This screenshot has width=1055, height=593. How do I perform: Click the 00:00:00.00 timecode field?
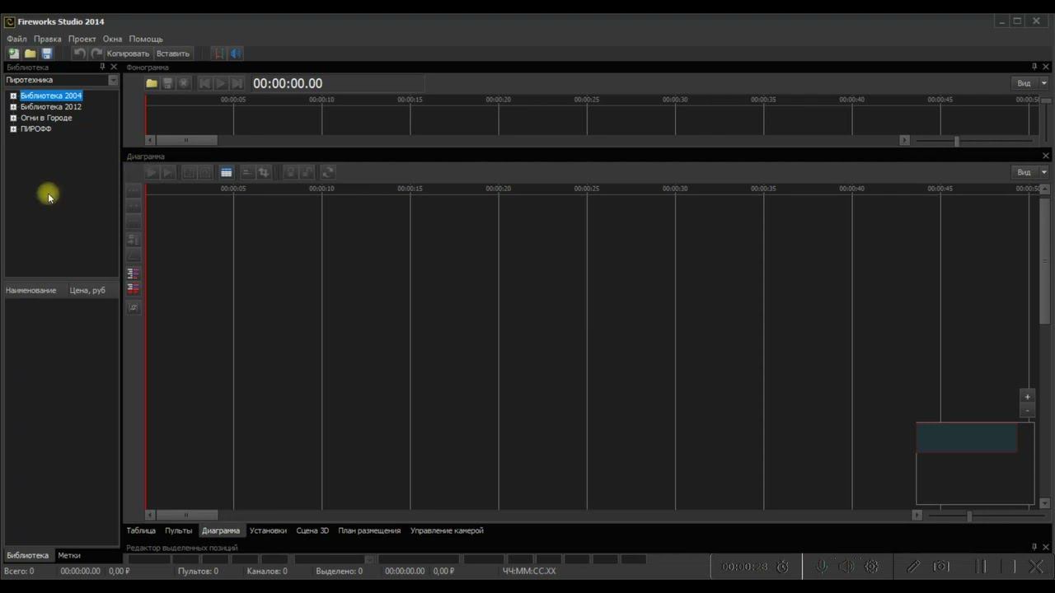338,83
